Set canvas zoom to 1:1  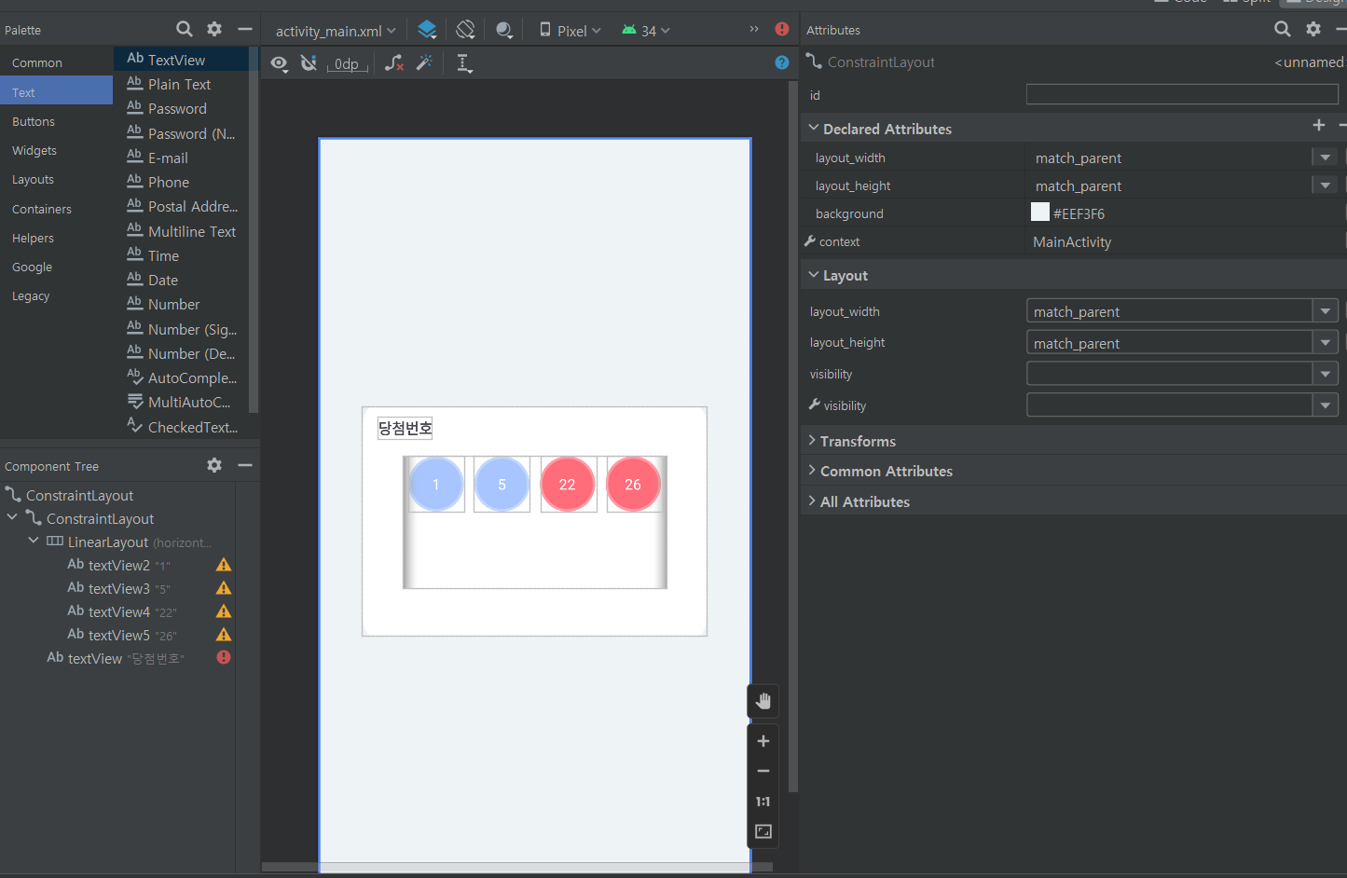pyautogui.click(x=763, y=802)
